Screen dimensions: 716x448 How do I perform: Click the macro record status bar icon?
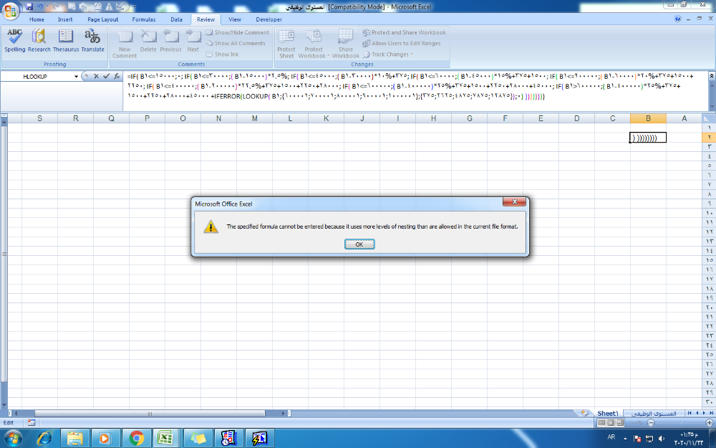(x=31, y=423)
